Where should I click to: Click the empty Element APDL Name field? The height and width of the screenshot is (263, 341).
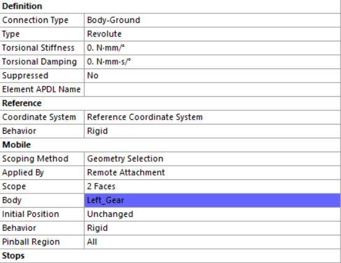[x=213, y=89]
